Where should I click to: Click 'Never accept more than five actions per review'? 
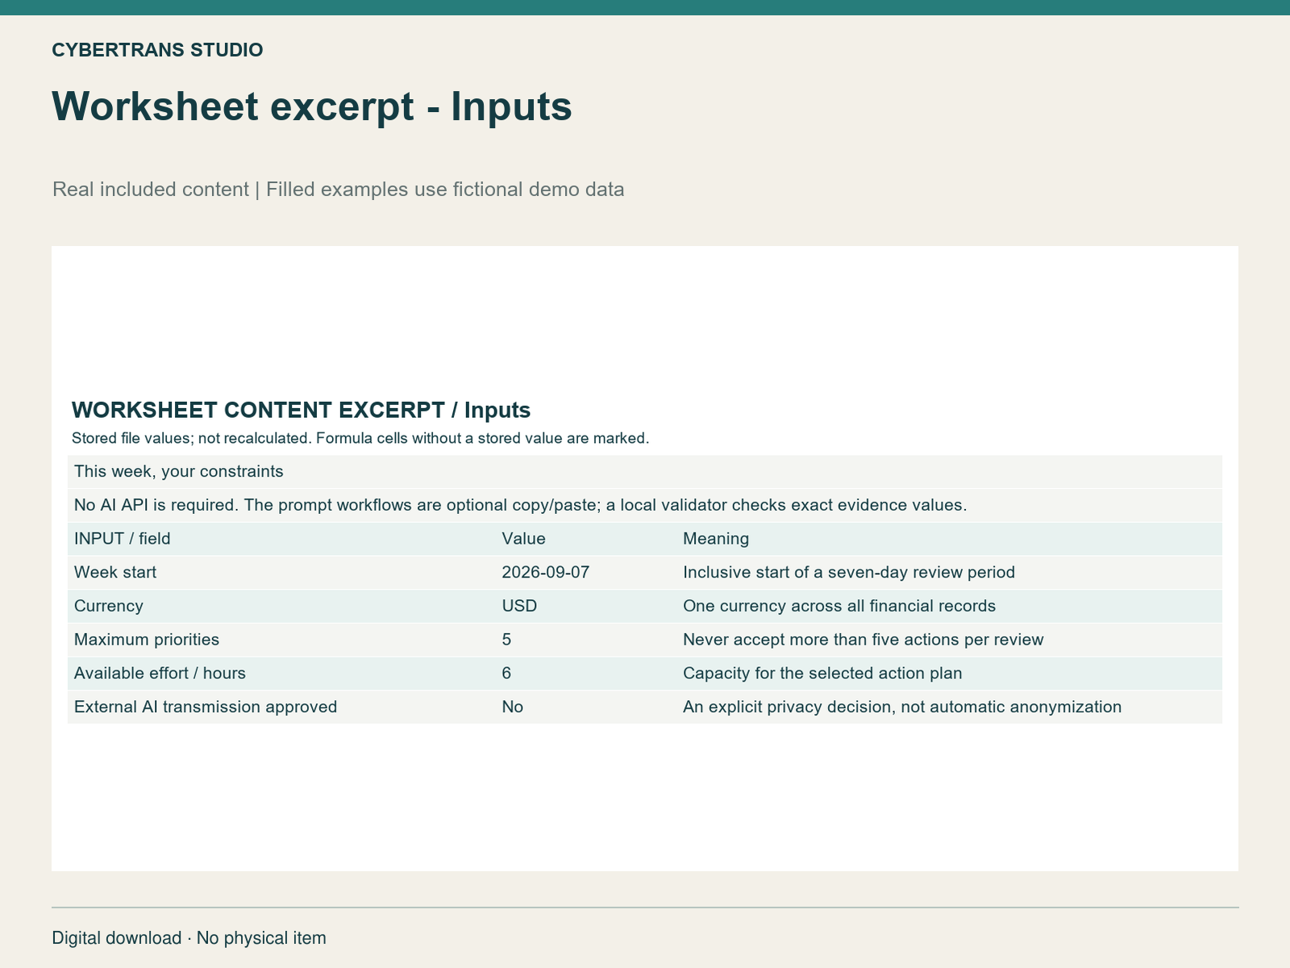coord(863,640)
